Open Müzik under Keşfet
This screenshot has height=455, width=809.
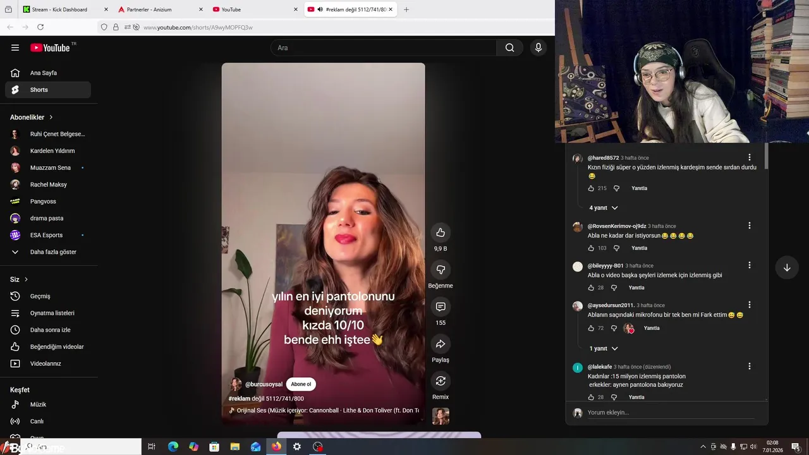48,404
